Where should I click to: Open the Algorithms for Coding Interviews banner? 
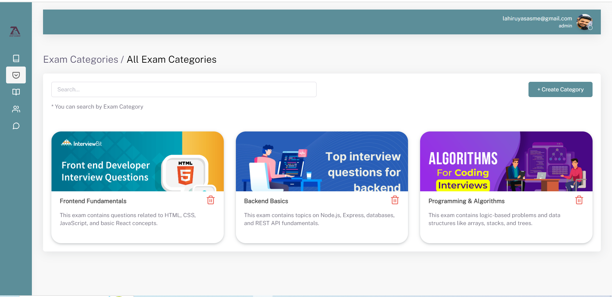506,161
